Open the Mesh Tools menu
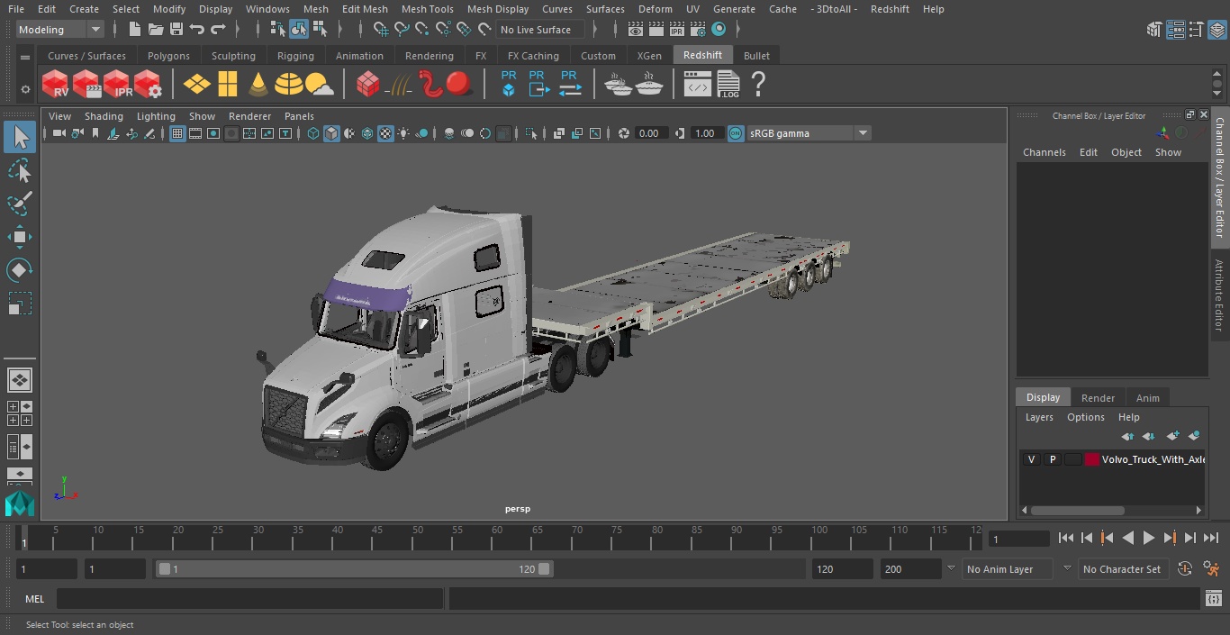Image resolution: width=1230 pixels, height=635 pixels. (x=427, y=9)
